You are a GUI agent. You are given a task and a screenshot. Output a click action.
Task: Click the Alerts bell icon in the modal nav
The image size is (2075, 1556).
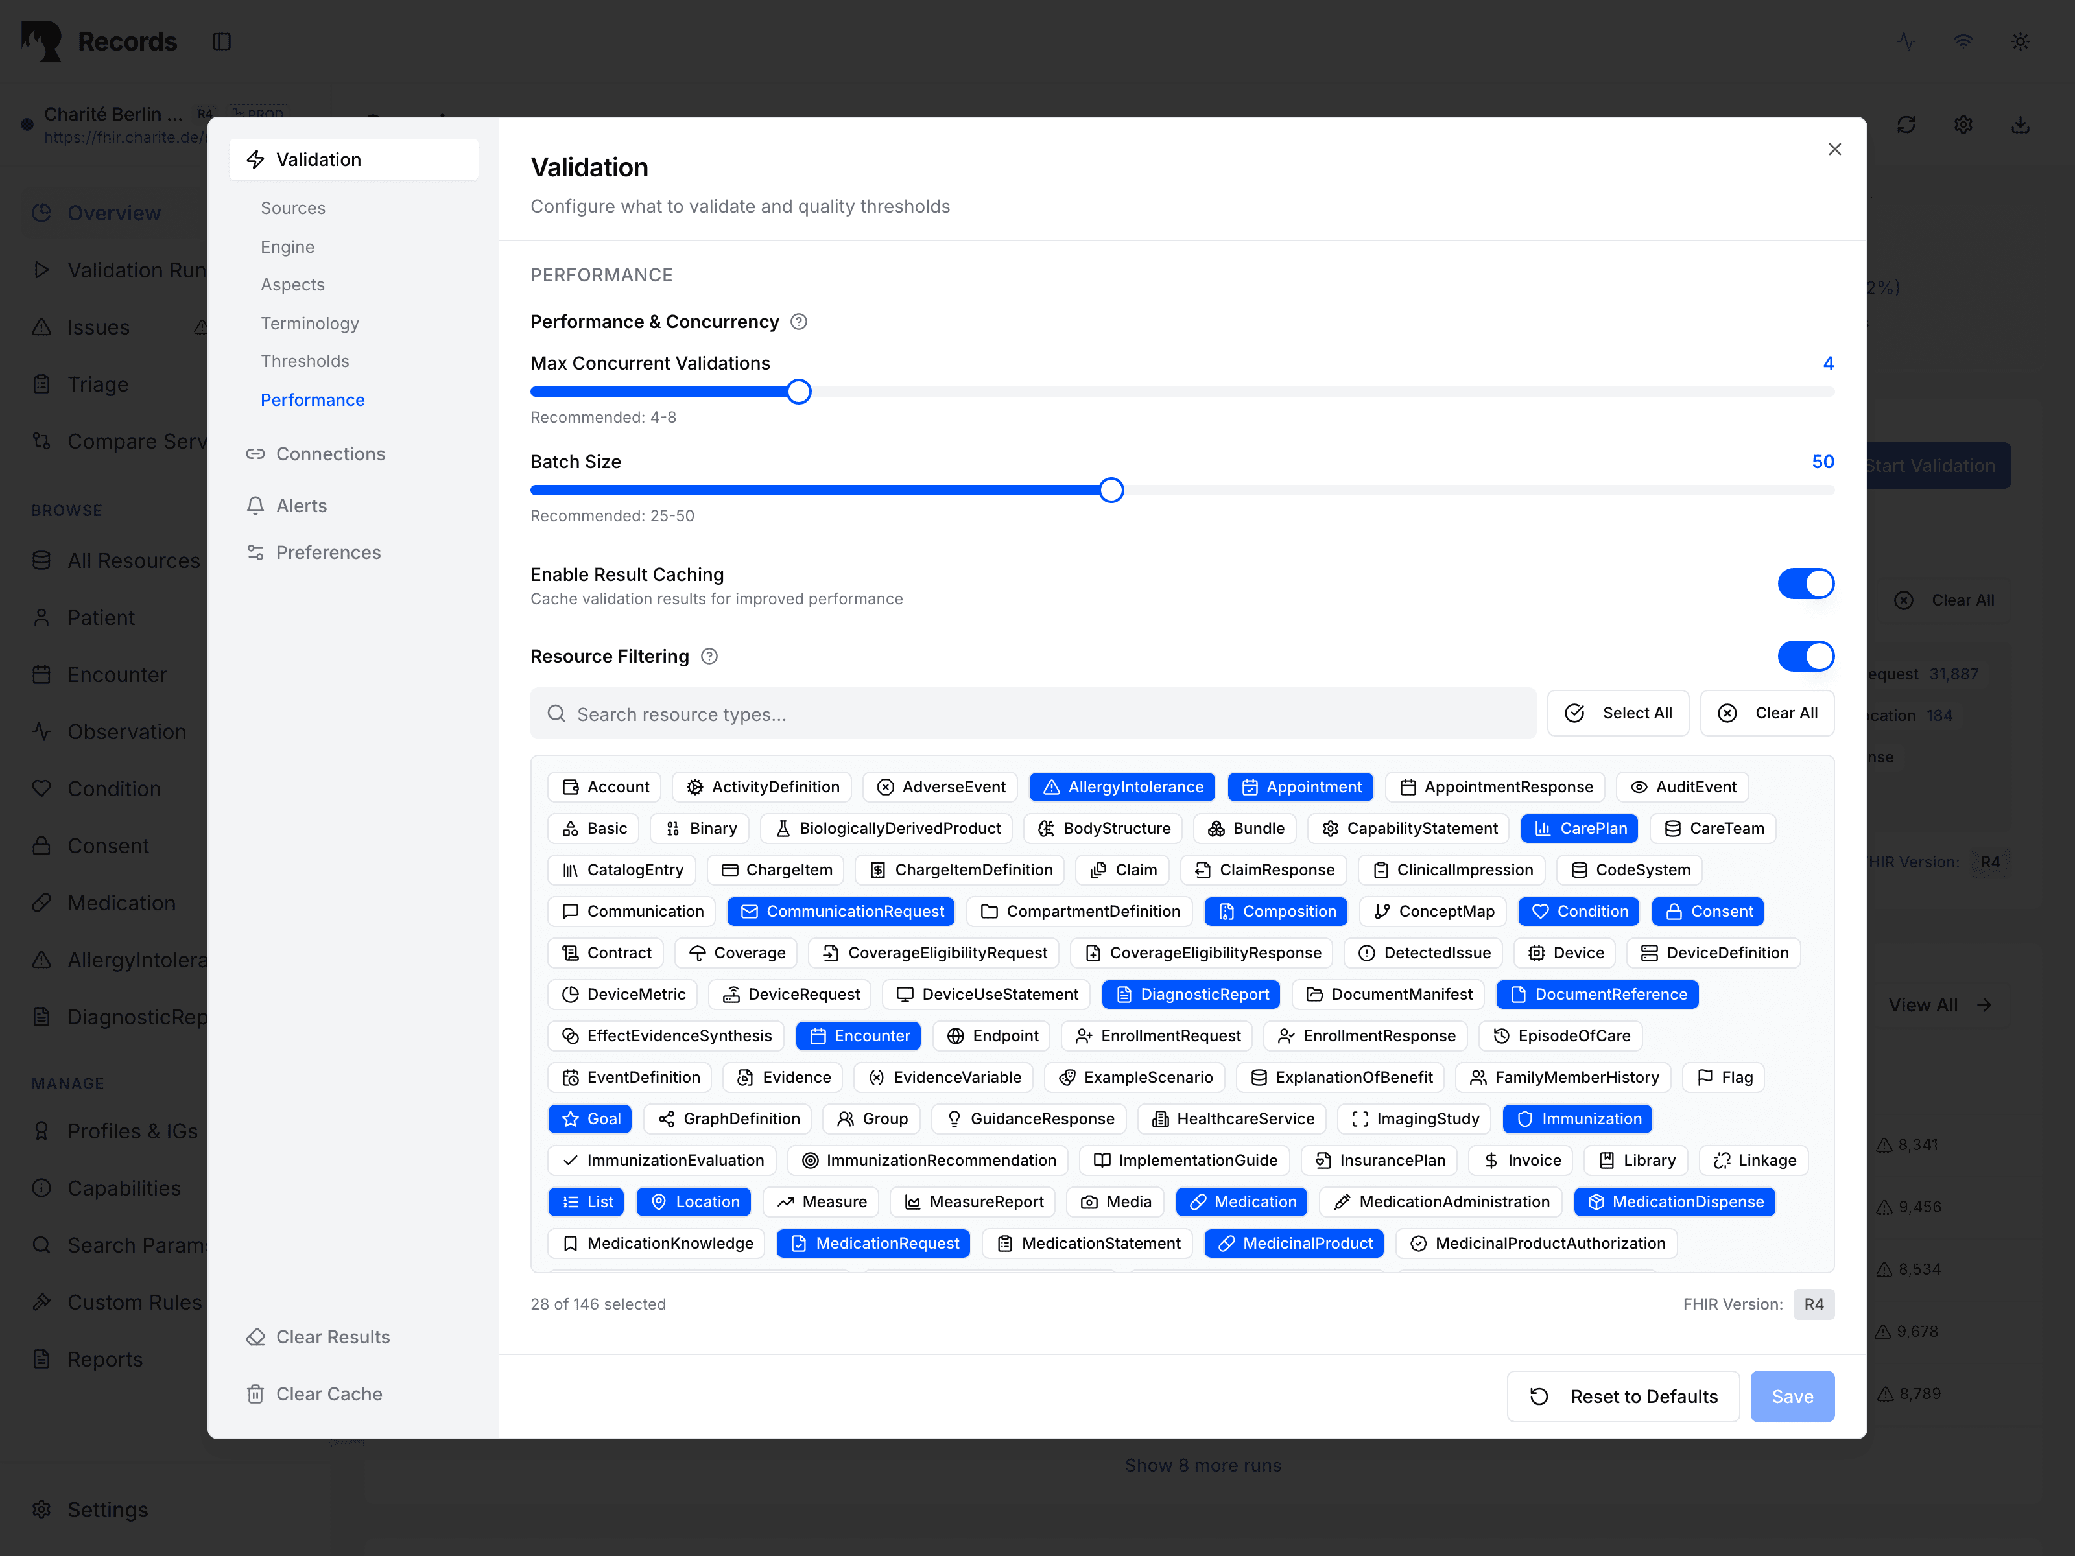pos(256,506)
